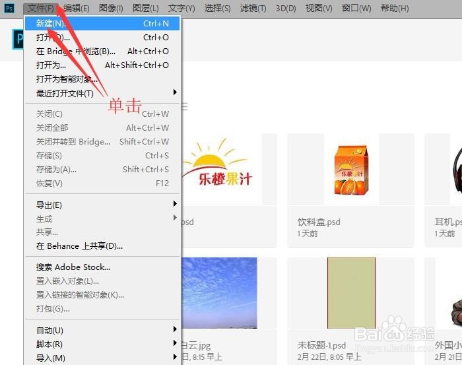Viewport: 462px width, 365px height.
Task: Open the 图层(L) menu
Action: click(146, 8)
